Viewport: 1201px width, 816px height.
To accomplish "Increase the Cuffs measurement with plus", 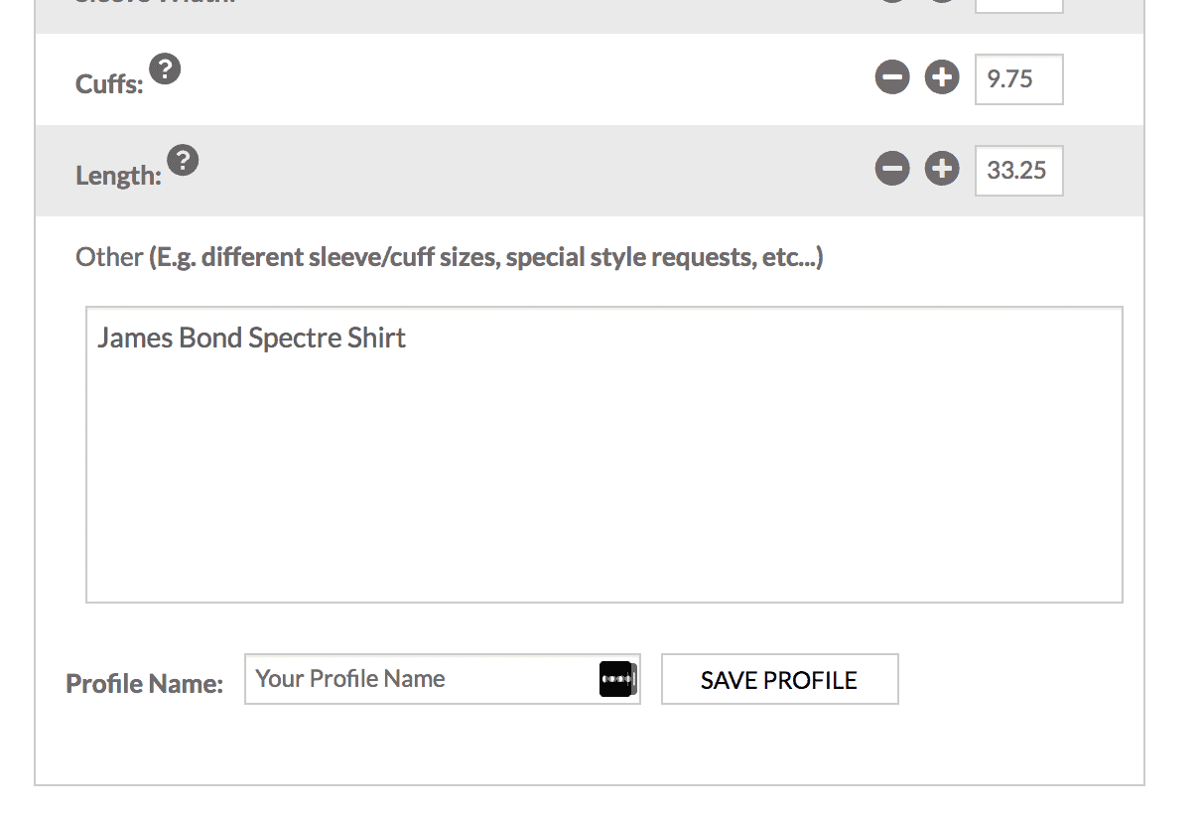I will point(942,77).
